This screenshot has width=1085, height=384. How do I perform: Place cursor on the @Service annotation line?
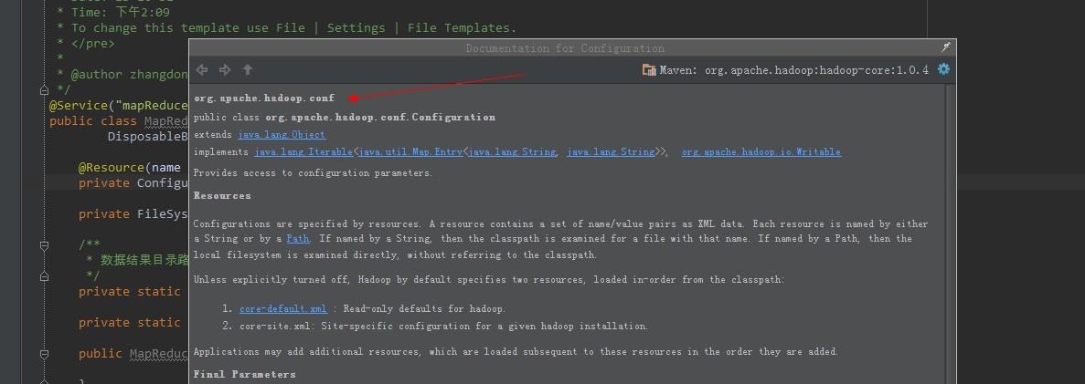tap(119, 106)
